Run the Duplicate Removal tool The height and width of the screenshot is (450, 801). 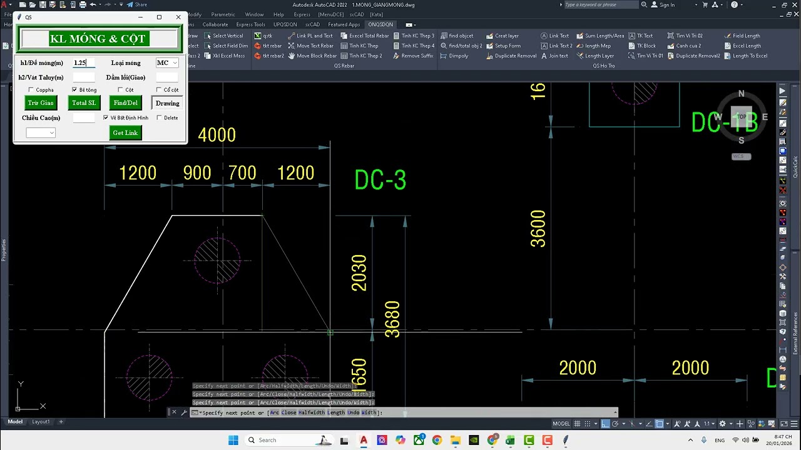(511, 56)
